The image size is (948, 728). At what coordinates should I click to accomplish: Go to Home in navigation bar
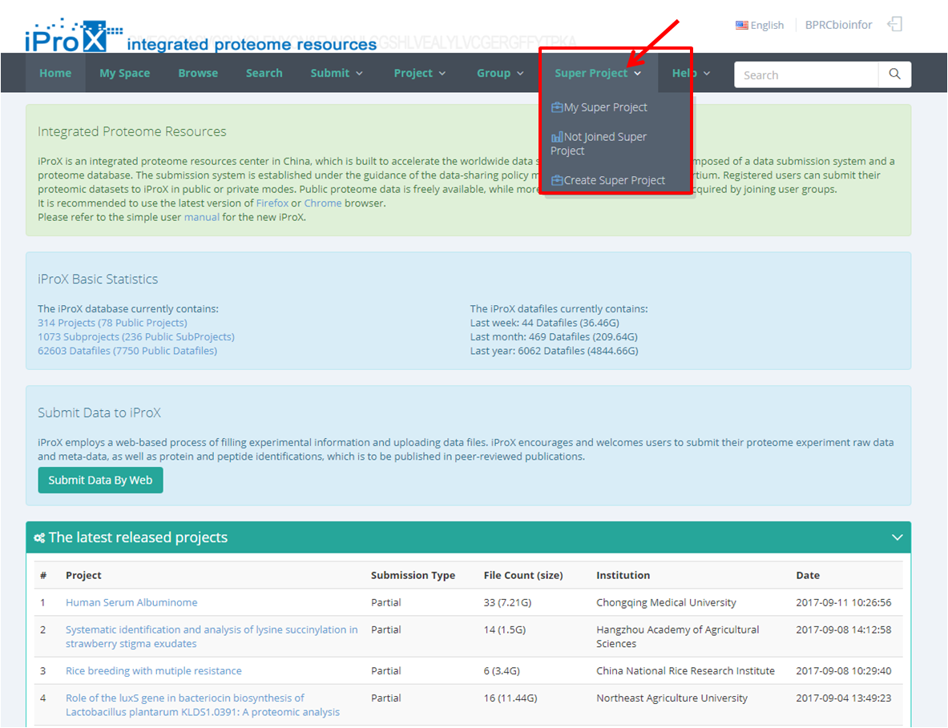pos(55,73)
